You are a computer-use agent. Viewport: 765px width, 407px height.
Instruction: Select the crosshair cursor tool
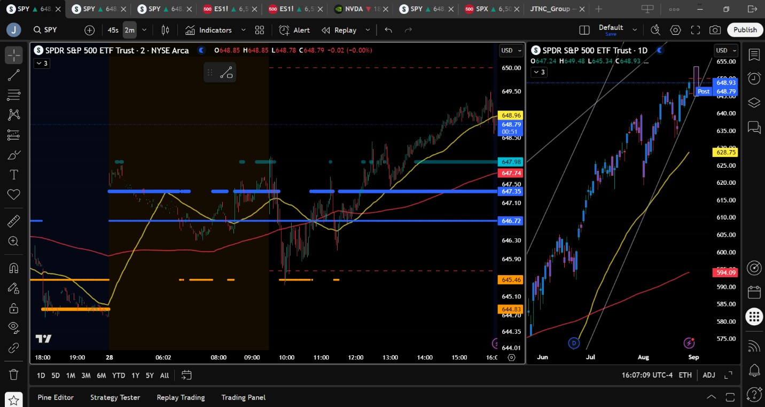coord(14,55)
